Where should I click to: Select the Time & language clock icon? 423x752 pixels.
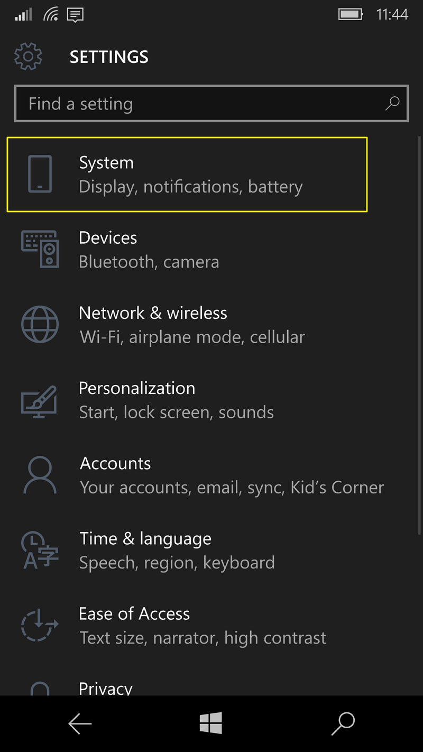[x=40, y=550]
